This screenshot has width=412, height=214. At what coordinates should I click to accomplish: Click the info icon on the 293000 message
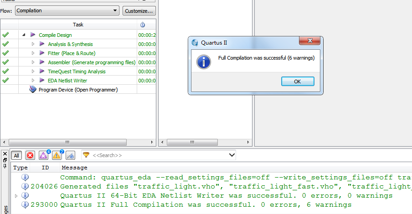click(25, 205)
